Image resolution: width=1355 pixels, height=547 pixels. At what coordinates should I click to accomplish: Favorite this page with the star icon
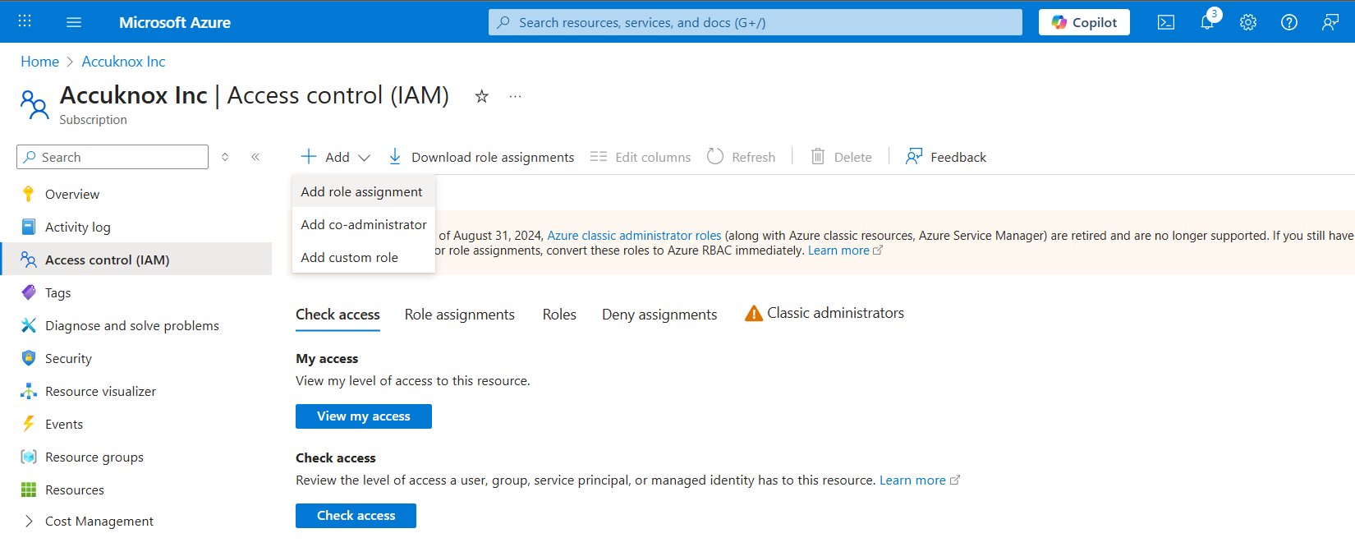tap(482, 96)
